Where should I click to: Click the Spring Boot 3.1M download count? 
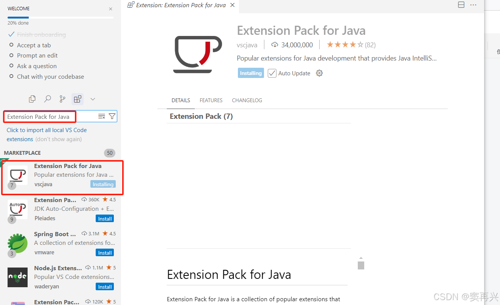click(x=90, y=233)
